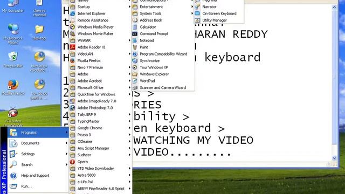The width and height of the screenshot is (345, 194).
Task: Expand Nero 7 Premium folder
Action: [x=101, y=67]
